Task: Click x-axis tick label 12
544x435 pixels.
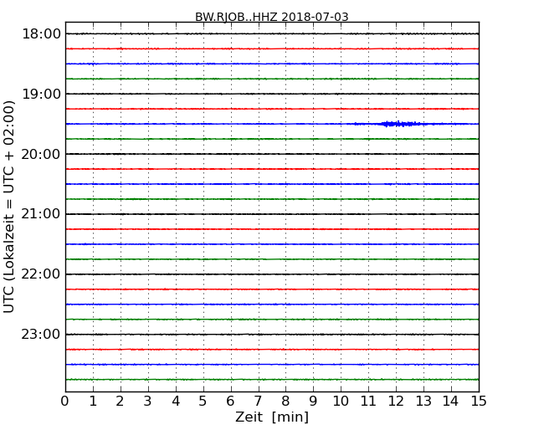Action: click(x=396, y=401)
